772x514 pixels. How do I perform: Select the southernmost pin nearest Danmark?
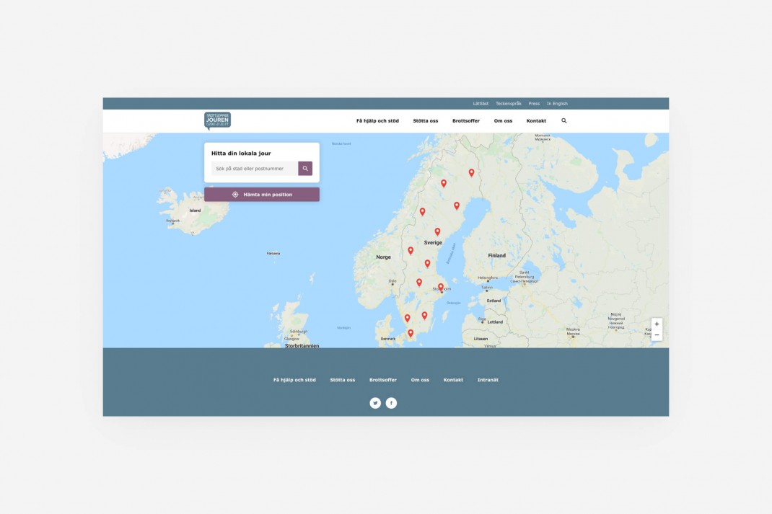pyautogui.click(x=411, y=334)
